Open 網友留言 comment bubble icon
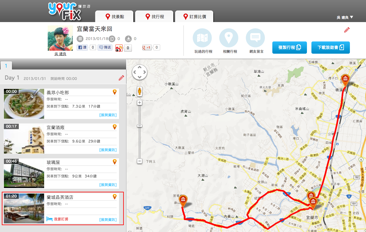366x232 pixels. 255,38
